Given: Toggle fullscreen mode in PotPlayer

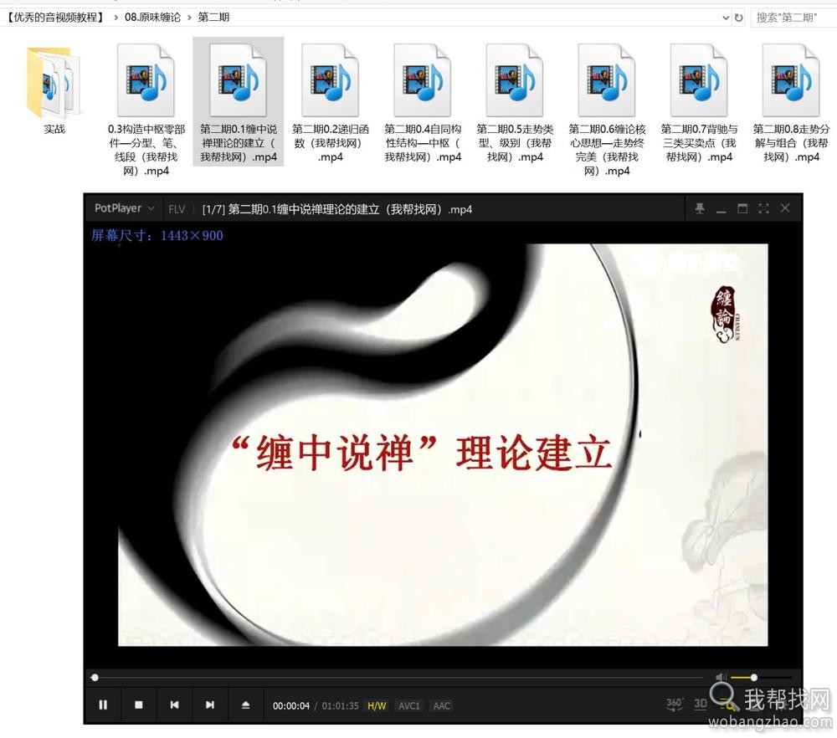Looking at the screenshot, I should tap(763, 208).
